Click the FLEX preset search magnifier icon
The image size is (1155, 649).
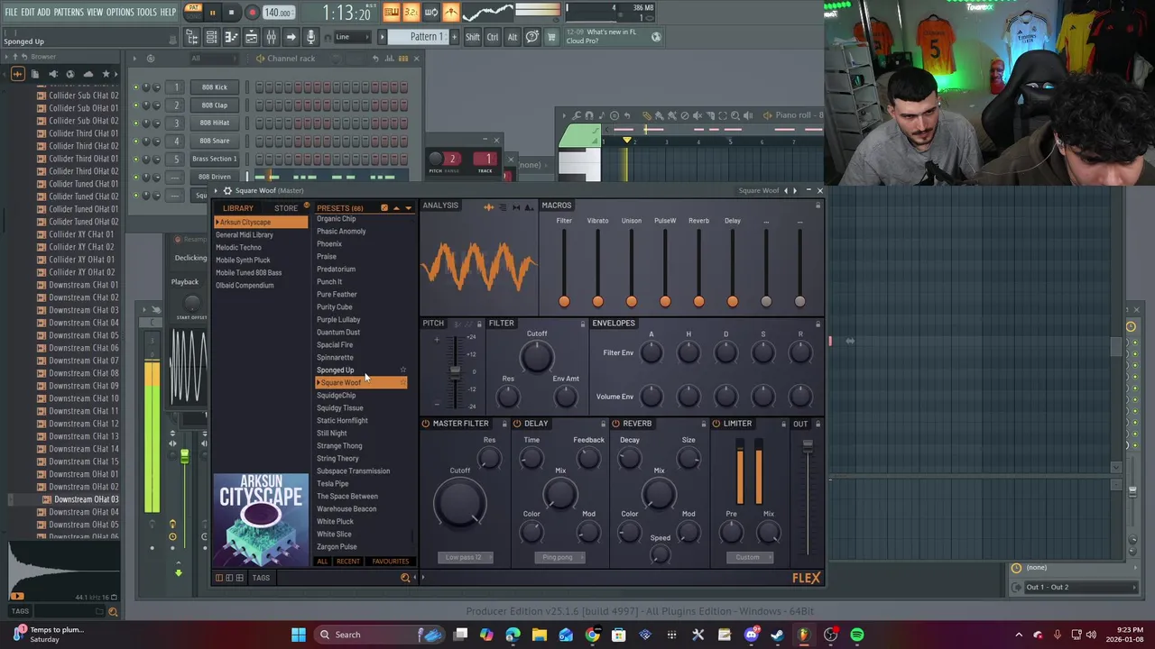click(405, 578)
